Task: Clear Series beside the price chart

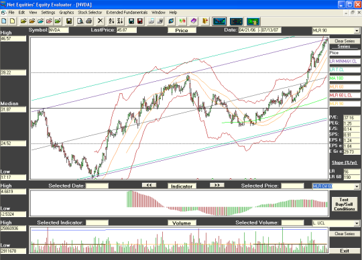Action: point(345,41)
